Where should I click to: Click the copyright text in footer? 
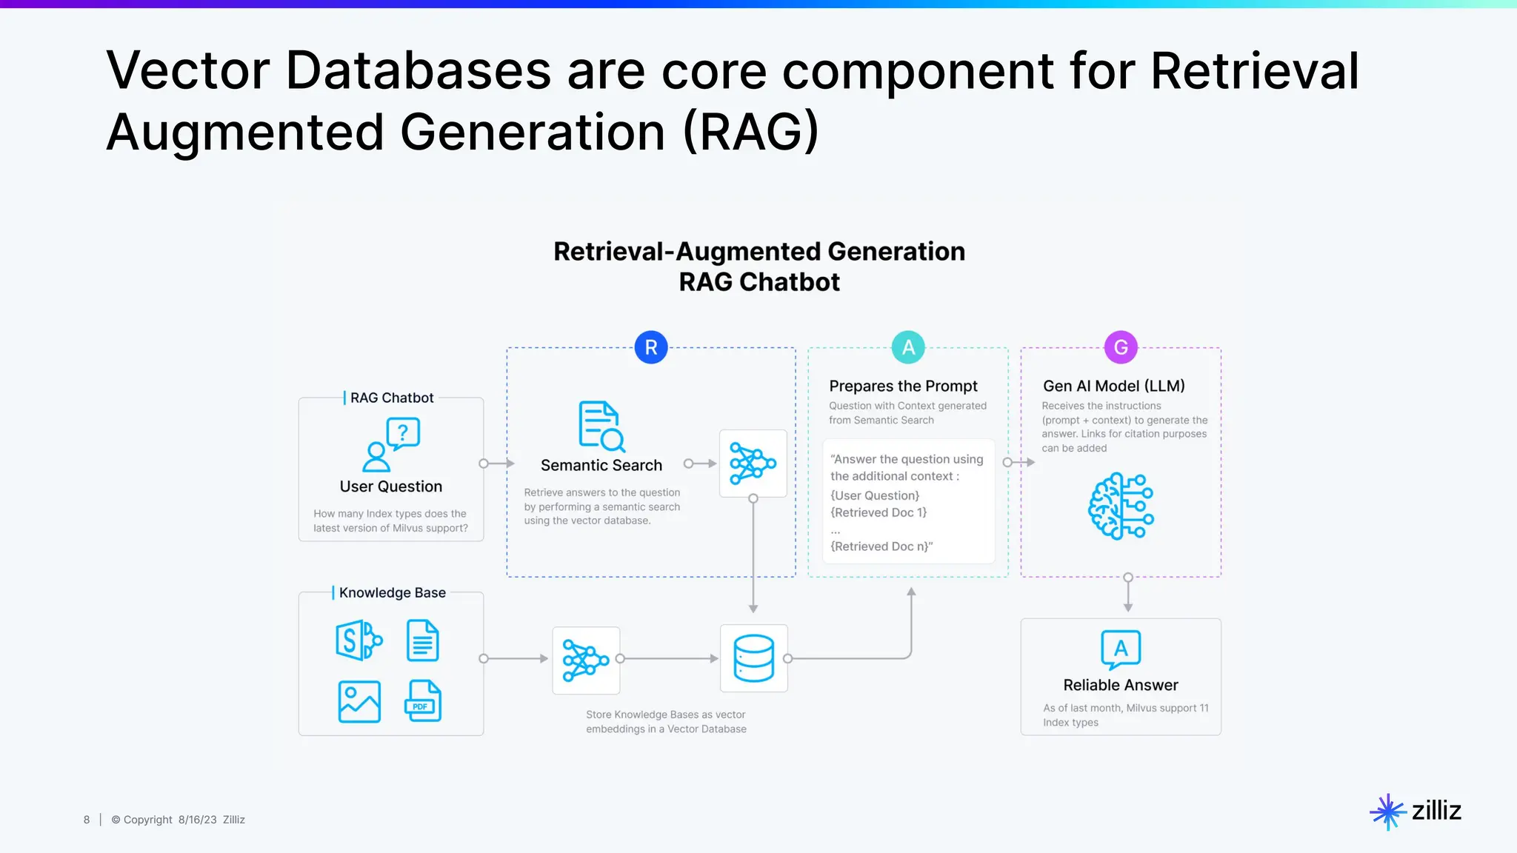(178, 820)
